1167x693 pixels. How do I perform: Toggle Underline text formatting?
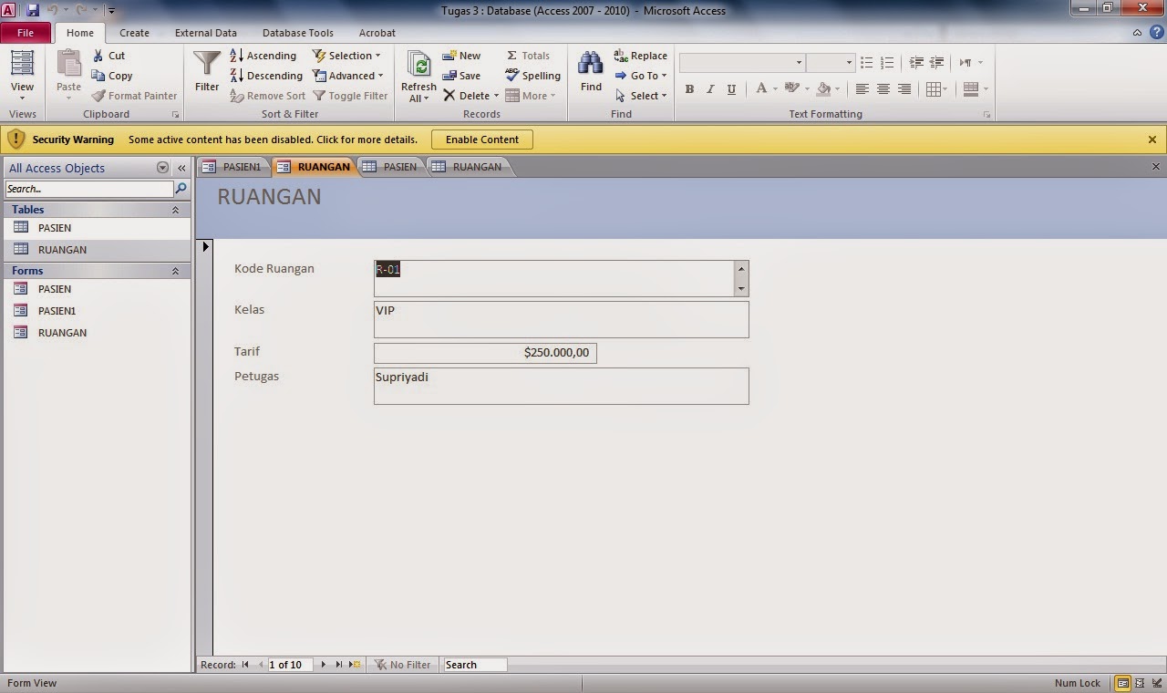pyautogui.click(x=731, y=89)
